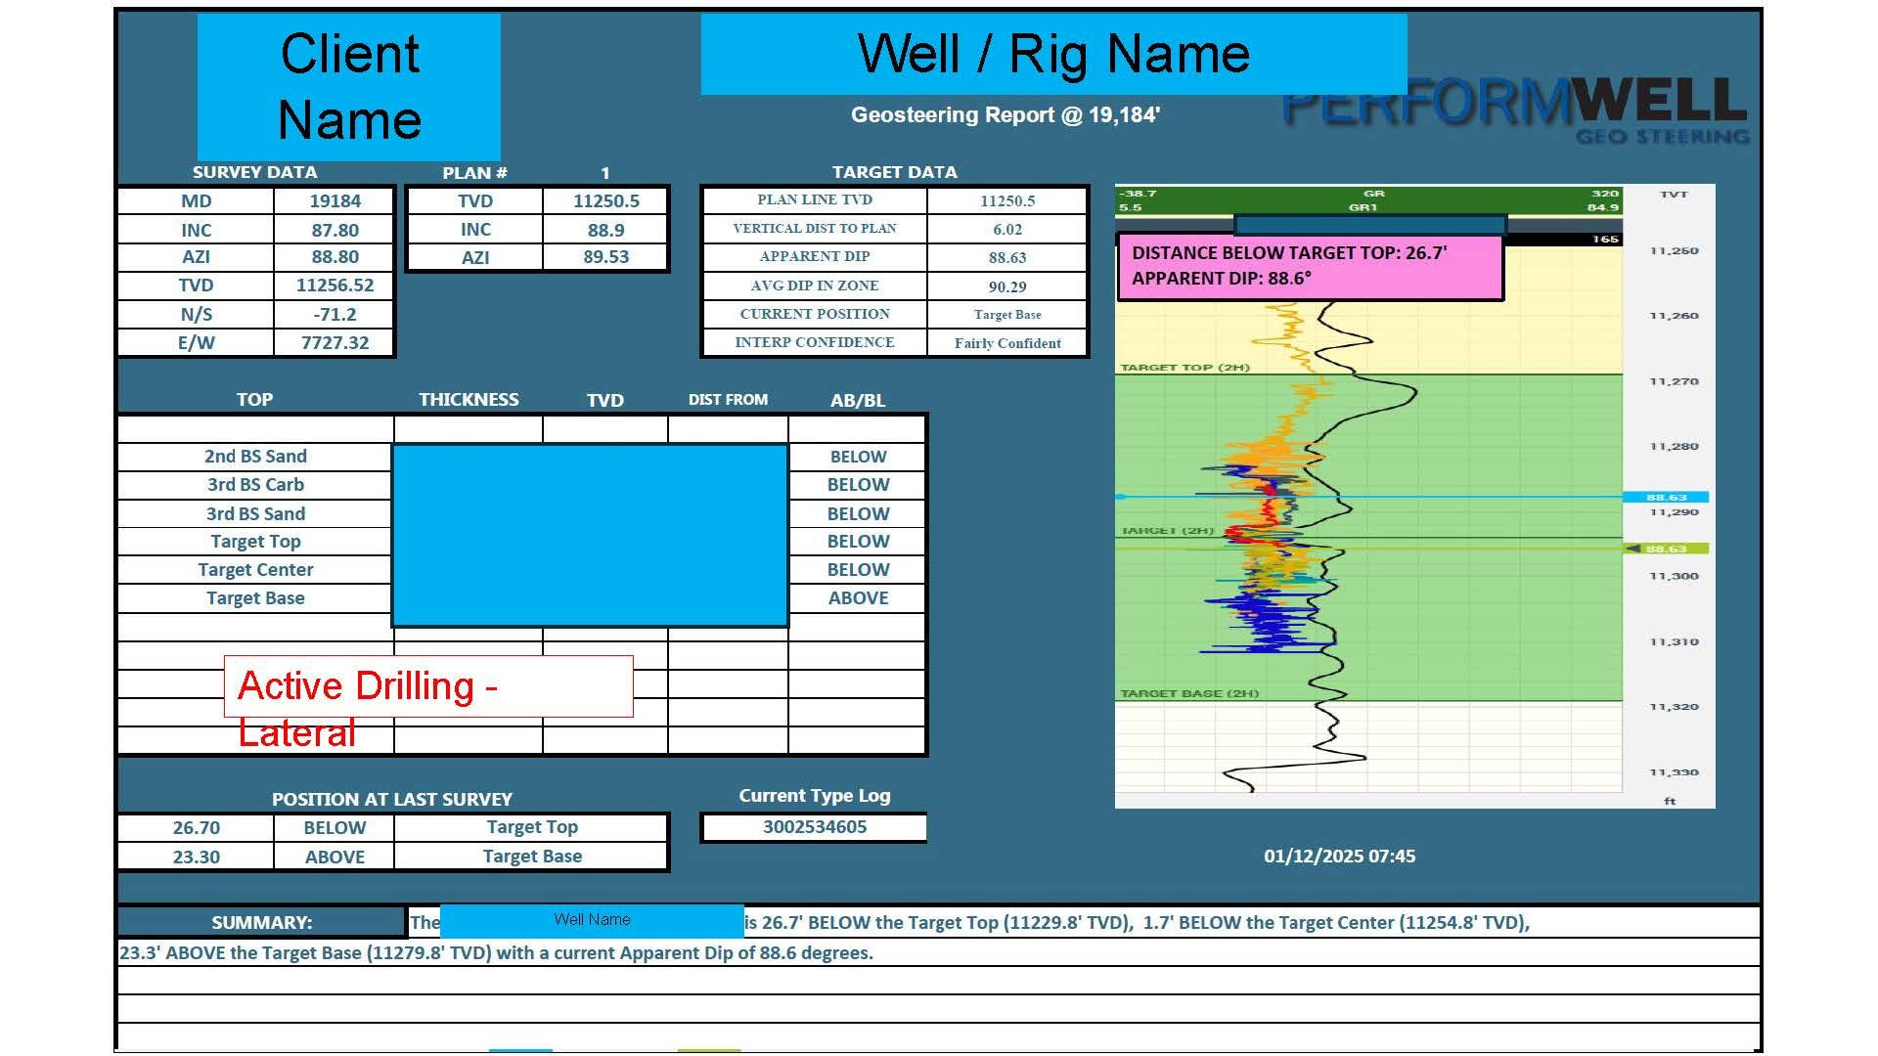Click the 2nd BS Sand row label
1878x1056 pixels.
[255, 457]
